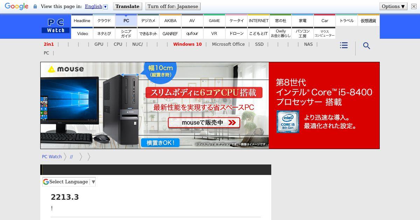This screenshot has height=220, width=420.
Task: Select the PC tab
Action: pyautogui.click(x=126, y=21)
